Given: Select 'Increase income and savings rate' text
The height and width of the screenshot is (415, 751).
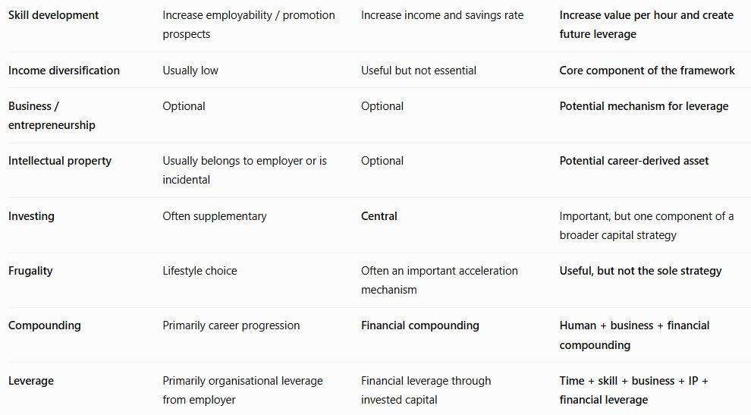Looking at the screenshot, I should pos(442,15).
